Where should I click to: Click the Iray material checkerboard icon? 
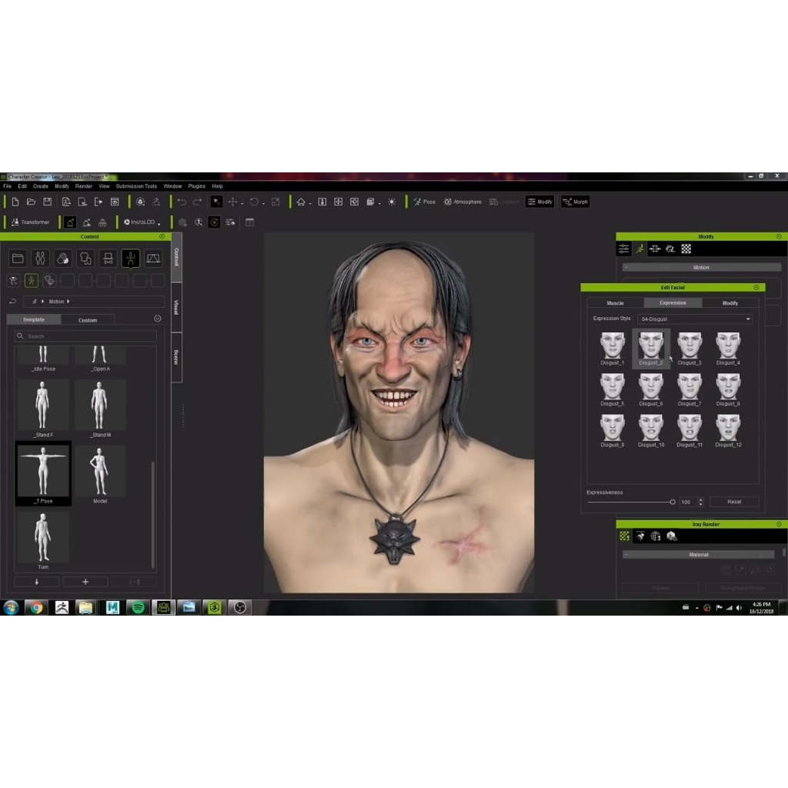pyautogui.click(x=624, y=536)
